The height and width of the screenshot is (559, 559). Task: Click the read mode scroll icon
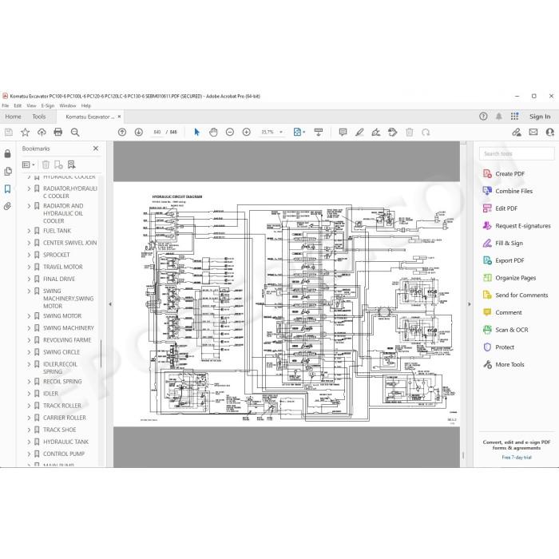(x=319, y=133)
